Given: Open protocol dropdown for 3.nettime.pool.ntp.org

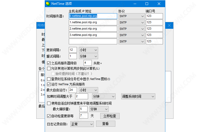Looking at the screenshot, I should click(131, 35).
